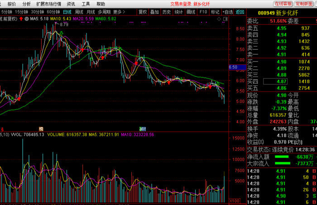Toggle the 自选 watchlist button
Image resolution: width=317 pixels, height=205 pixels.
click(227, 12)
